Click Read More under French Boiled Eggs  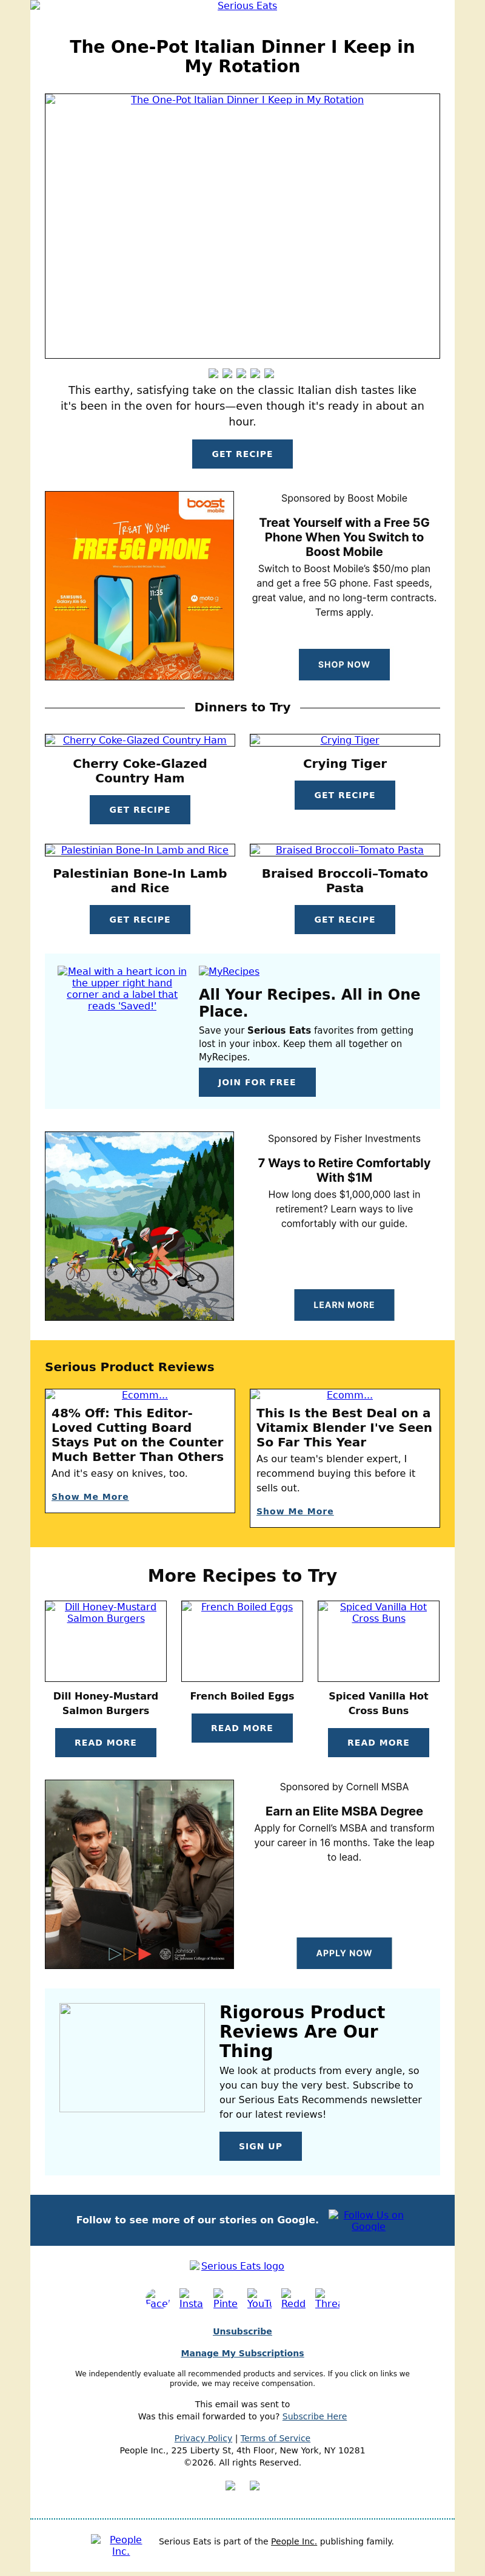(x=241, y=1728)
